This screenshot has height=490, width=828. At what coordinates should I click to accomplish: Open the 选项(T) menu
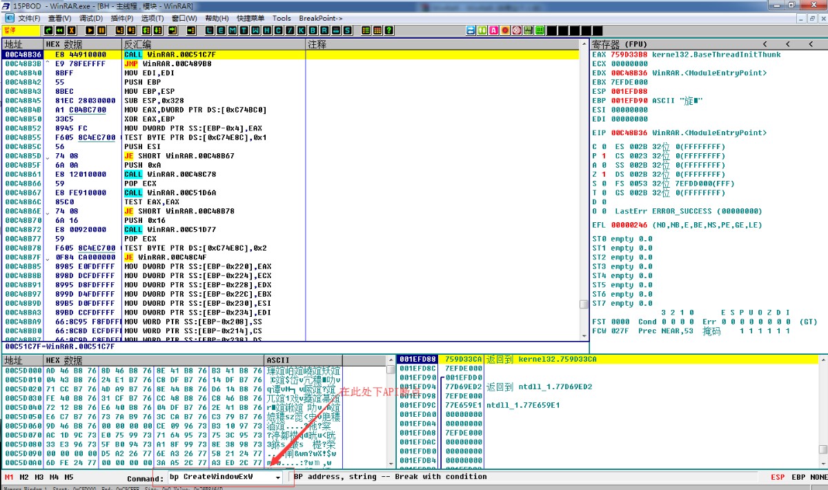[152, 18]
